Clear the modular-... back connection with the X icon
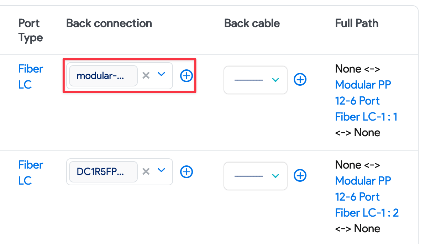Viewport: 425px width, 244px height. point(146,75)
